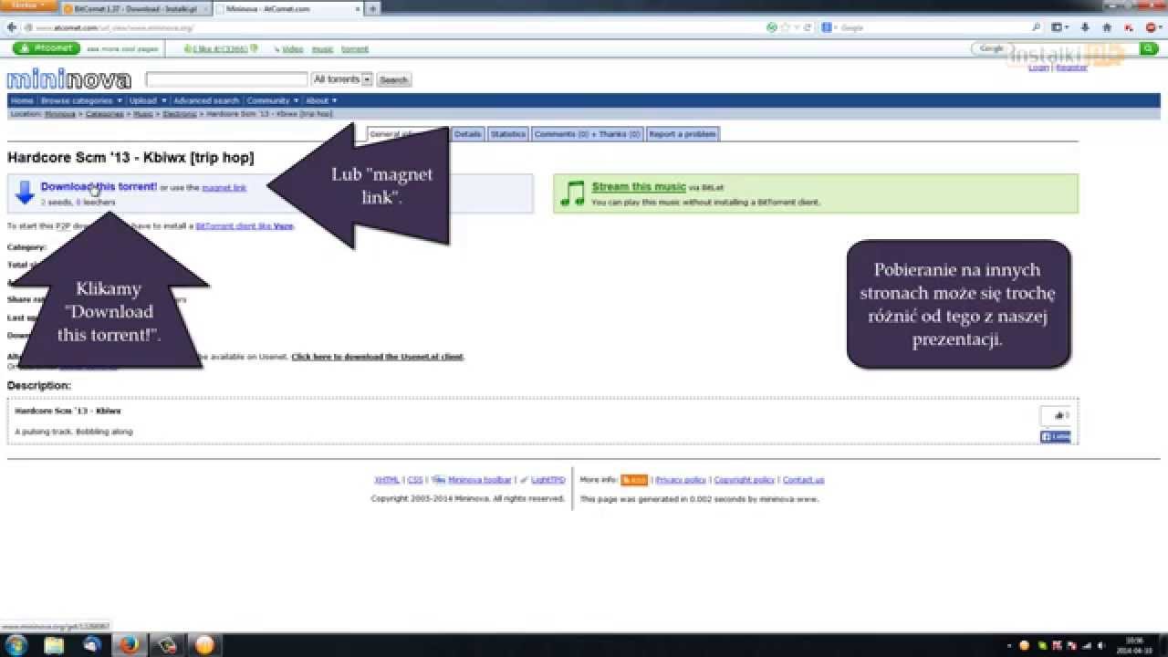The width and height of the screenshot is (1168, 657).
Task: Click the magnet link
Action: (x=224, y=188)
